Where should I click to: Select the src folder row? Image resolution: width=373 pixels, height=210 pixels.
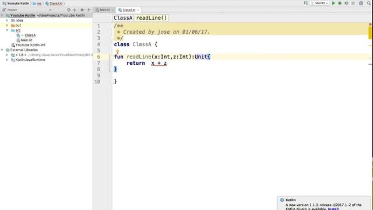tap(47, 30)
